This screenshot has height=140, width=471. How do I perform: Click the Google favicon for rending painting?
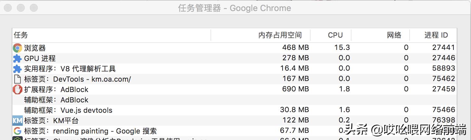coord(17,131)
